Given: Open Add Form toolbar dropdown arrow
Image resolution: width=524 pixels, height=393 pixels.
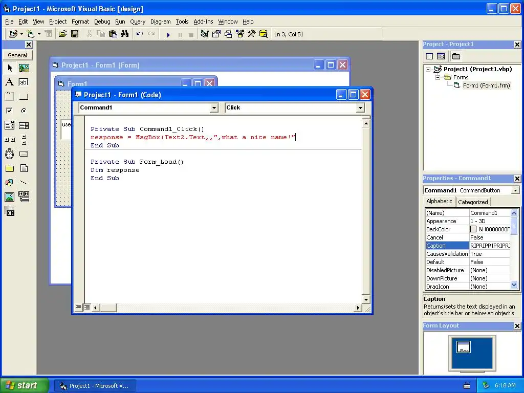Looking at the screenshot, I should click(39, 34).
